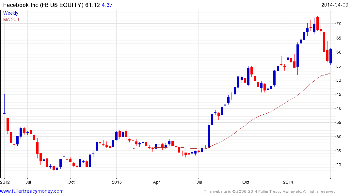Screen dimensions: 351x196
Task: Click the 'Weekly' label
Action: tap(11, 13)
